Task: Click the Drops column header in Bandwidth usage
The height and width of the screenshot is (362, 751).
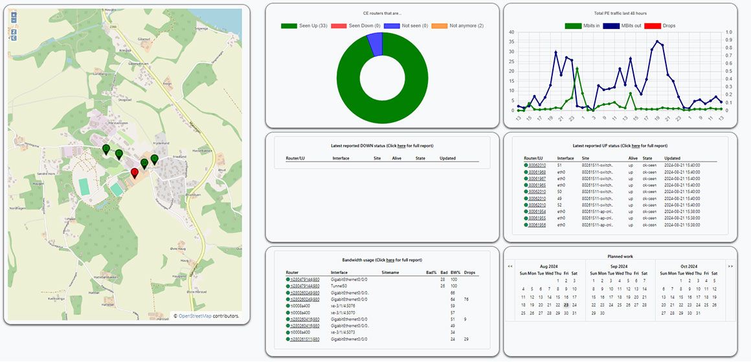Action: (469, 273)
